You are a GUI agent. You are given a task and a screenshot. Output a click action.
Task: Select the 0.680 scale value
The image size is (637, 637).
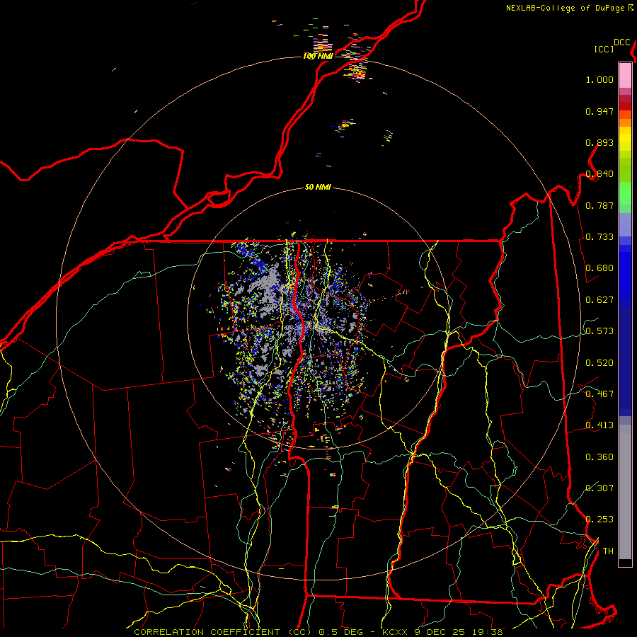pos(599,268)
